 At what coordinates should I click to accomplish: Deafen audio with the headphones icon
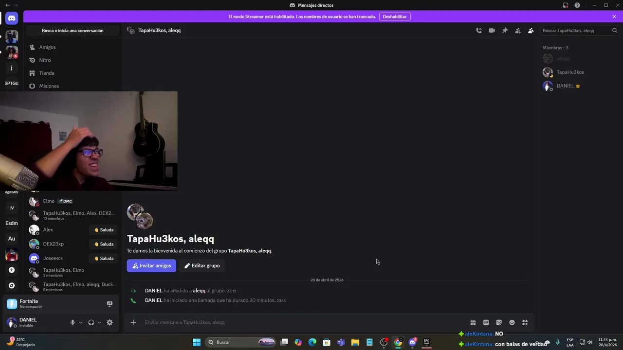click(91, 322)
